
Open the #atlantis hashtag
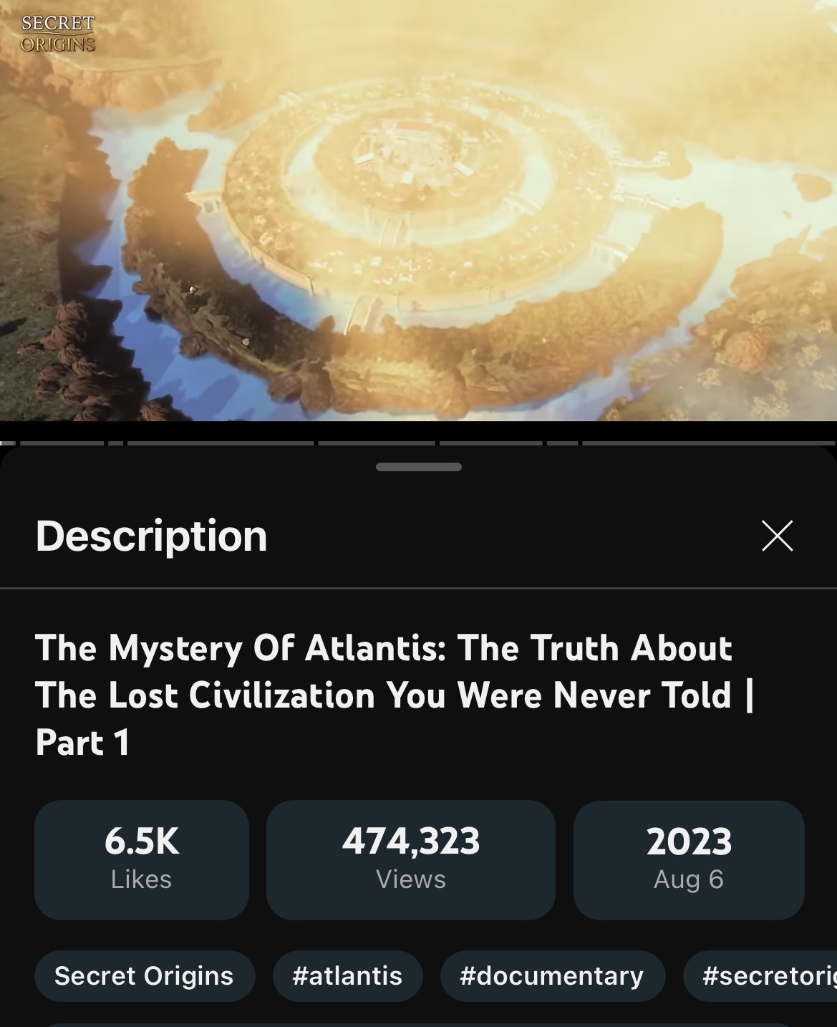pos(347,975)
